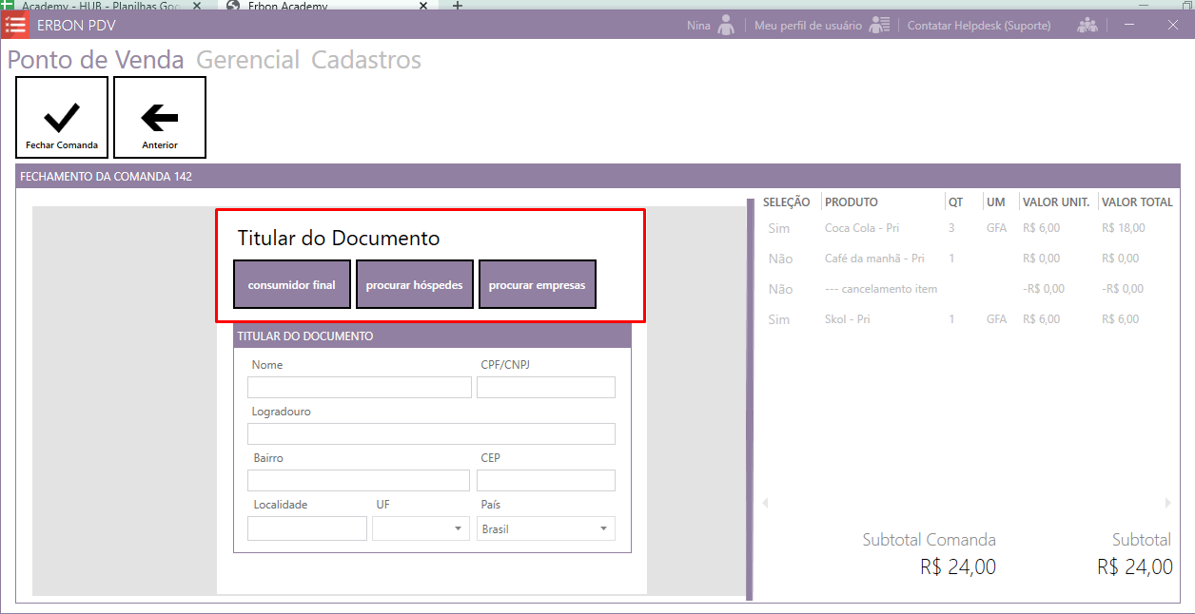Screen dimensions: 1195x614
Task: Open the red hamburger menu icon
Action: 15,25
